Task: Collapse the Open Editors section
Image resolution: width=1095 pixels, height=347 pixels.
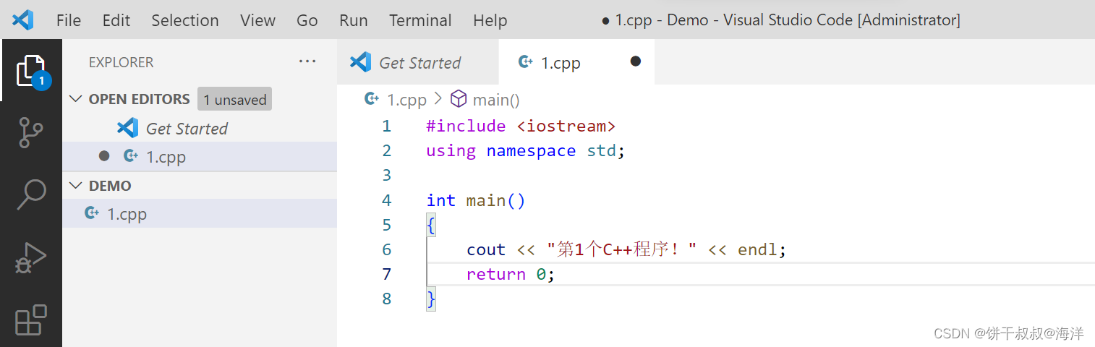Action: pyautogui.click(x=76, y=99)
